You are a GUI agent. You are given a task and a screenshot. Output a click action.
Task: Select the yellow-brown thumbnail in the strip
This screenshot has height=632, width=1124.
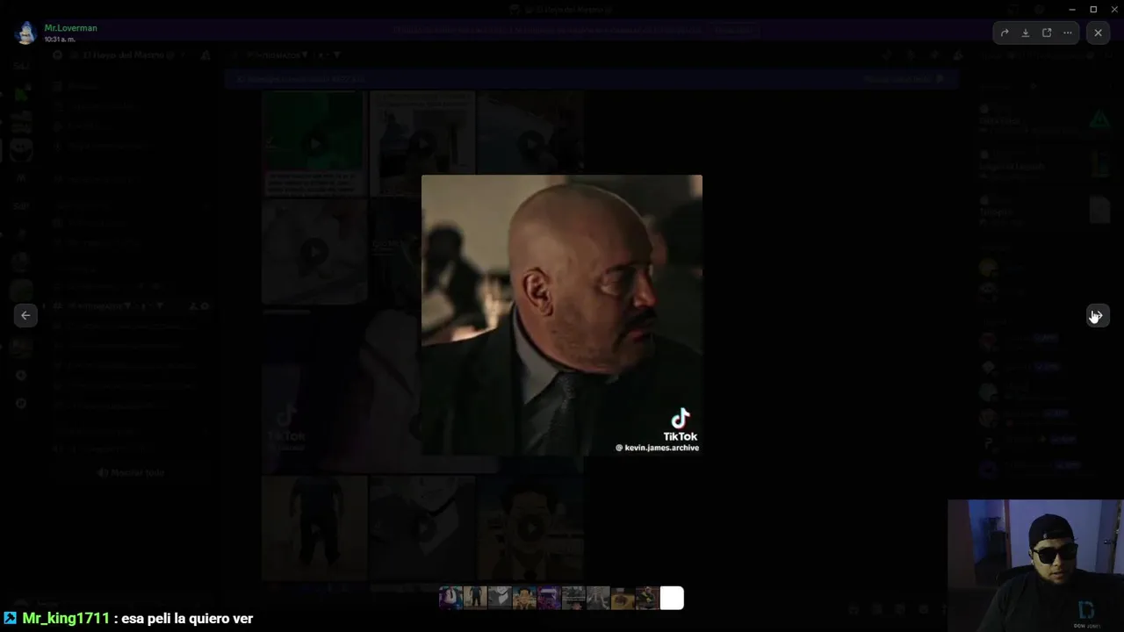623,598
